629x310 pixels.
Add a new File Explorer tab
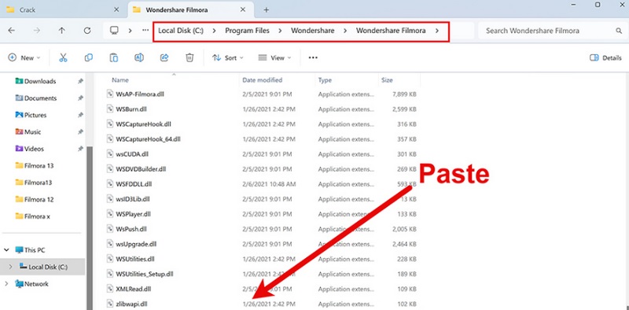tap(267, 9)
